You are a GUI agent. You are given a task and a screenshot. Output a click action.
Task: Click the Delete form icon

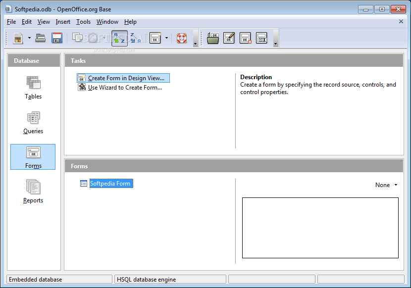point(245,38)
